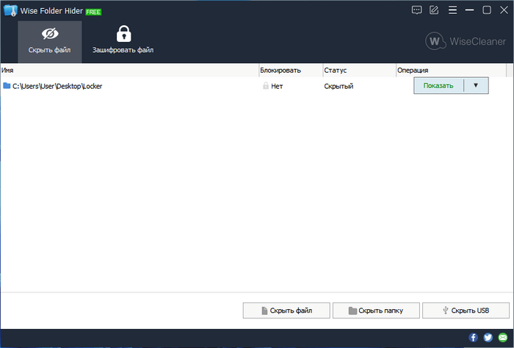Click the green email icon
The image size is (514, 348).
(x=502, y=337)
